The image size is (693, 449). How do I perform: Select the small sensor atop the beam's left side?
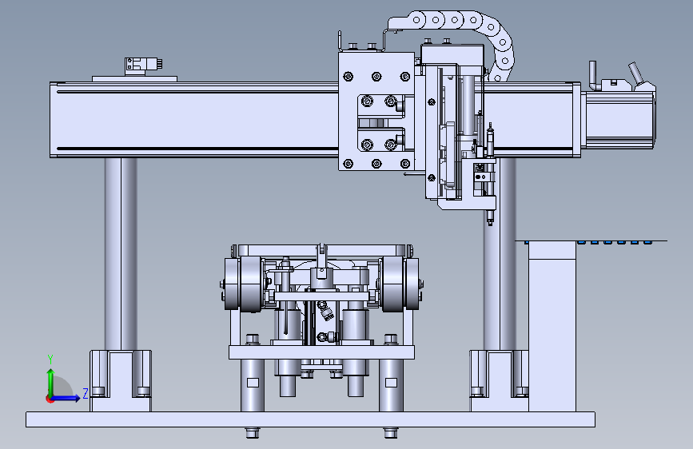tap(143, 66)
